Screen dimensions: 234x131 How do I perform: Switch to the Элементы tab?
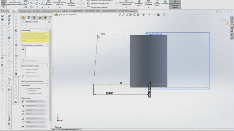click(x=5, y=11)
